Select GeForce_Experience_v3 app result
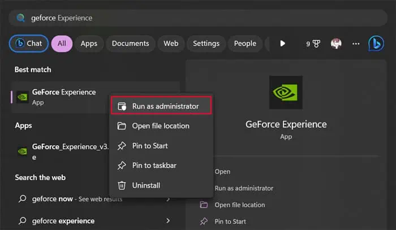The width and height of the screenshot is (396, 230). pyautogui.click(x=62, y=151)
